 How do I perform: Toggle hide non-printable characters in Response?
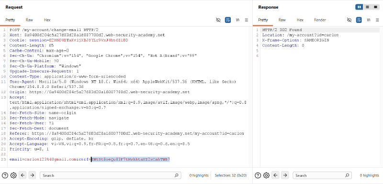pyautogui.click(x=349, y=20)
